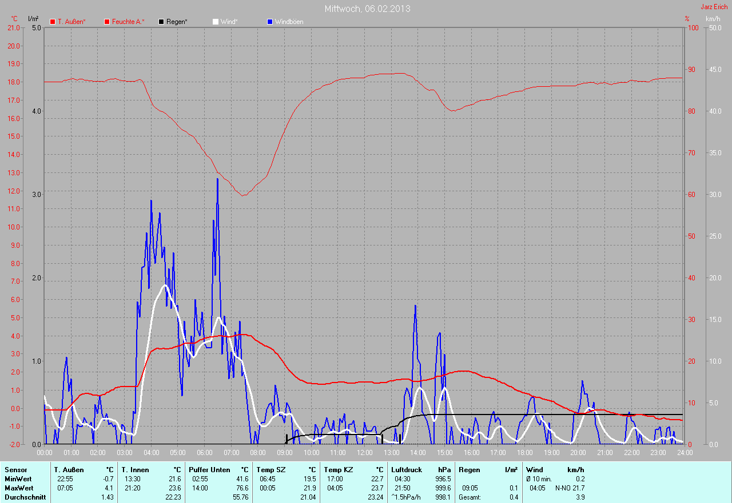Click the red T. Außen legend swatch
The width and height of the screenshot is (732, 503).
[53, 22]
